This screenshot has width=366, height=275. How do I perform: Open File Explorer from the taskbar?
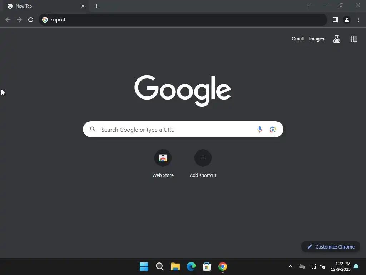[x=175, y=266]
